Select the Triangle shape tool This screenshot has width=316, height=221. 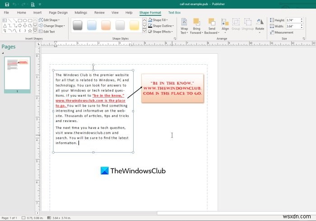point(5,26)
